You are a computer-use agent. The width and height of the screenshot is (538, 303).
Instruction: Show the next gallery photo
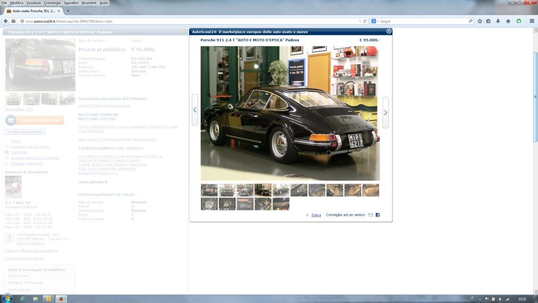point(386,113)
